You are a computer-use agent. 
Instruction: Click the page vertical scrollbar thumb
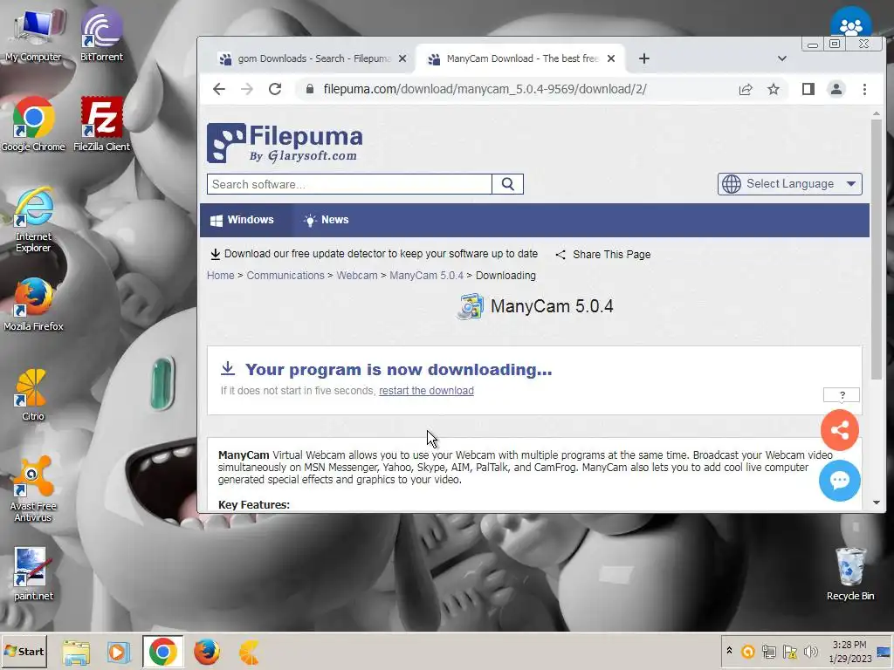tap(877, 250)
